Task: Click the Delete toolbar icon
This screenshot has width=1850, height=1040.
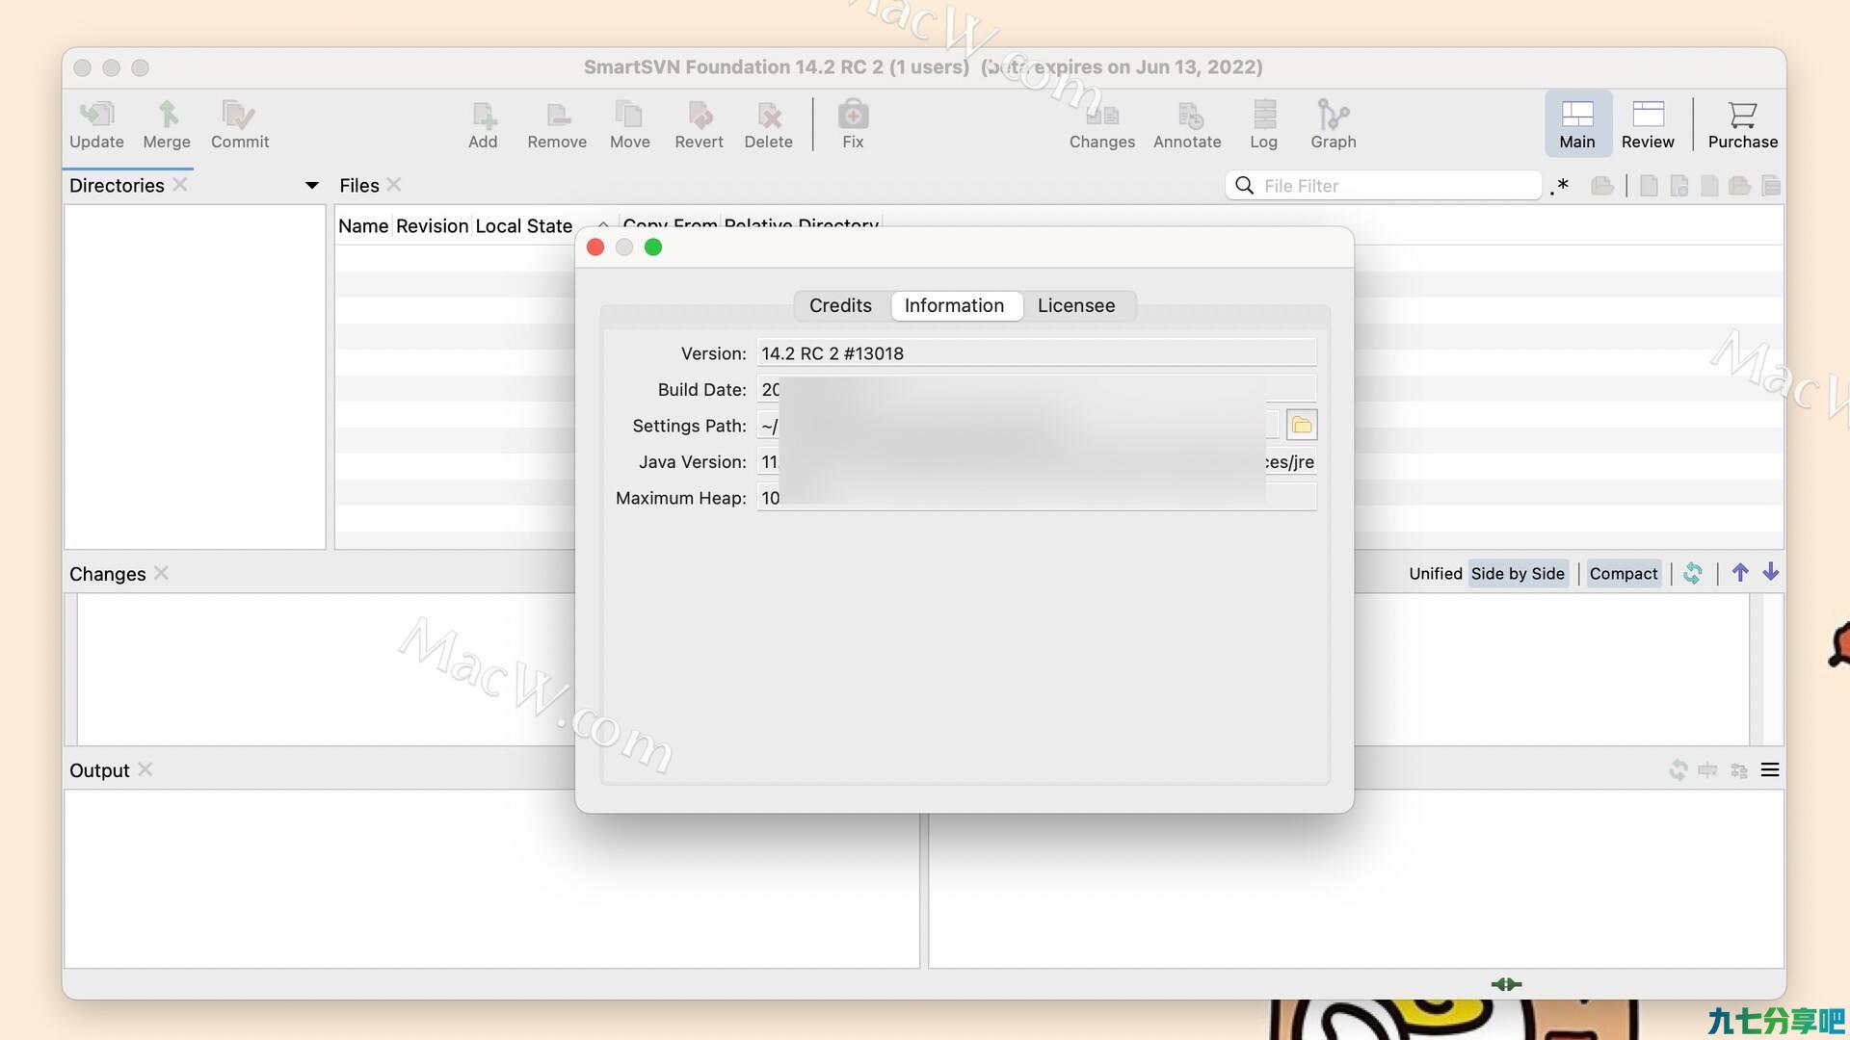Action: (768, 125)
